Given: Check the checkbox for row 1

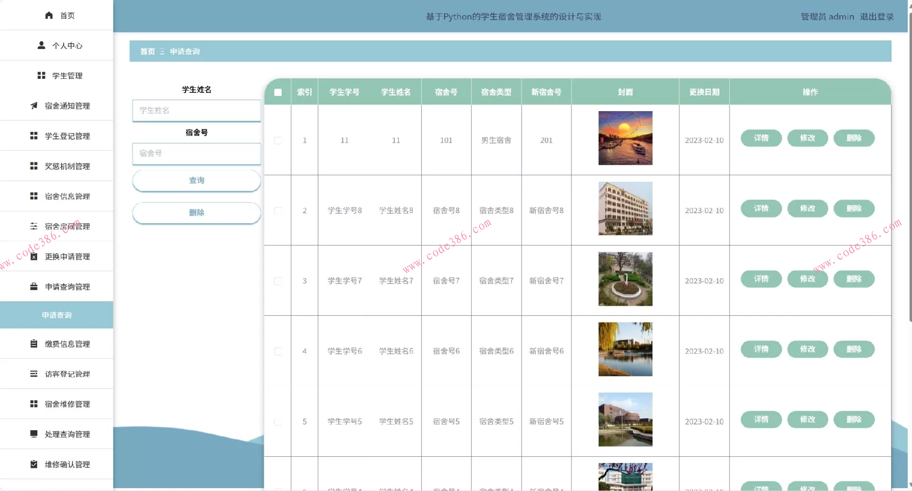Looking at the screenshot, I should pyautogui.click(x=278, y=141).
